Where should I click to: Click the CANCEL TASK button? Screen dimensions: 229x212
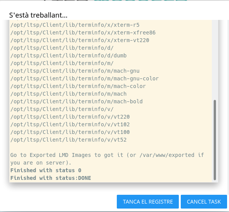[x=204, y=202]
